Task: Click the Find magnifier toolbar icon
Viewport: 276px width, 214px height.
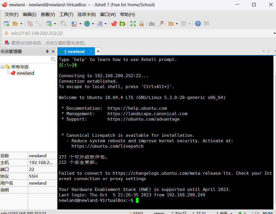Action: coord(64,24)
